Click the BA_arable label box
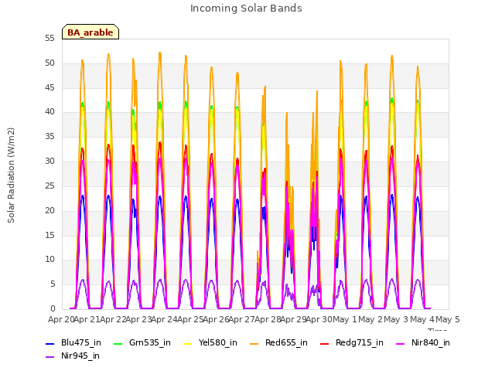Screen dimensions: 495x371 pos(90,32)
